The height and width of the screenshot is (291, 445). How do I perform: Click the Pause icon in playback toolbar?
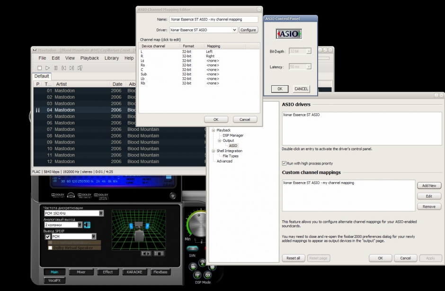[x=56, y=68]
